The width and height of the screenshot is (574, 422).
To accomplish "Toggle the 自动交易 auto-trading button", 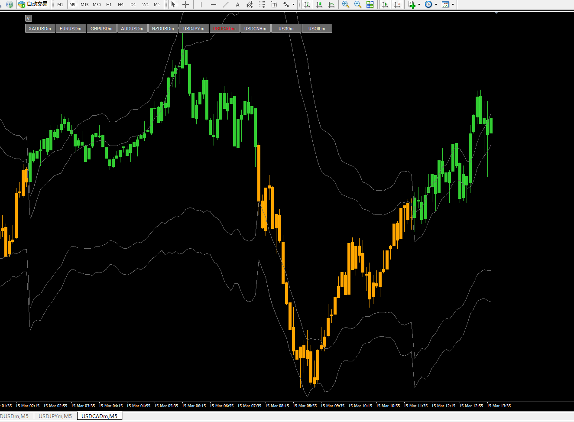I will [x=33, y=4].
